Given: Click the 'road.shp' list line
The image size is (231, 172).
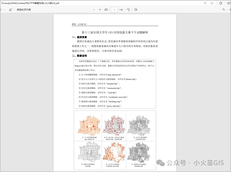Looking at the screenshot, I should (98, 93).
